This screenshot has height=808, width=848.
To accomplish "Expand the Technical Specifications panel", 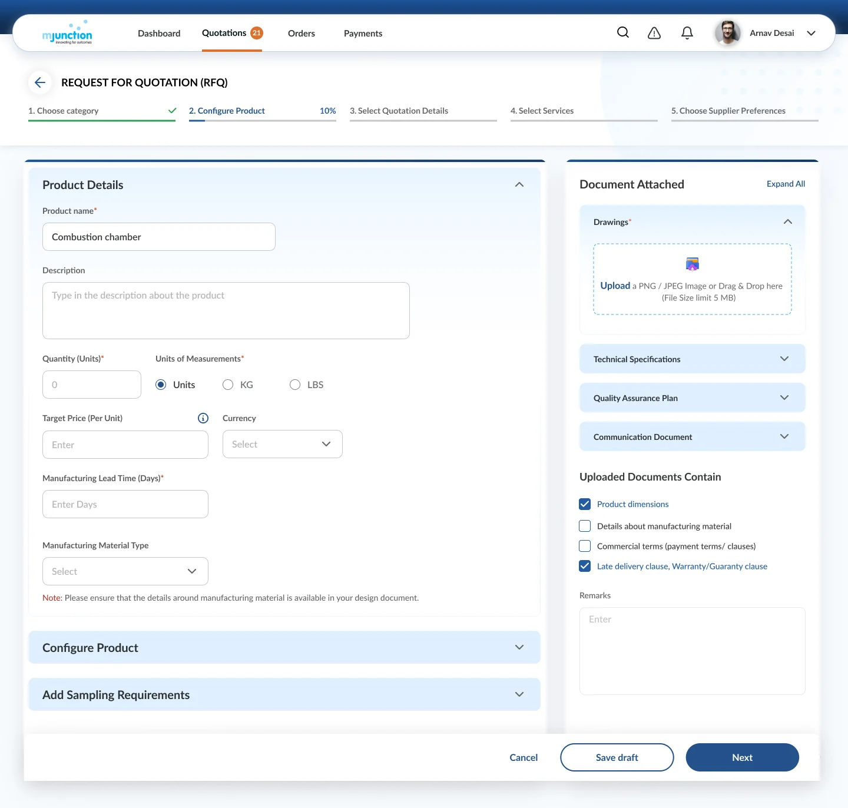I will click(x=693, y=359).
